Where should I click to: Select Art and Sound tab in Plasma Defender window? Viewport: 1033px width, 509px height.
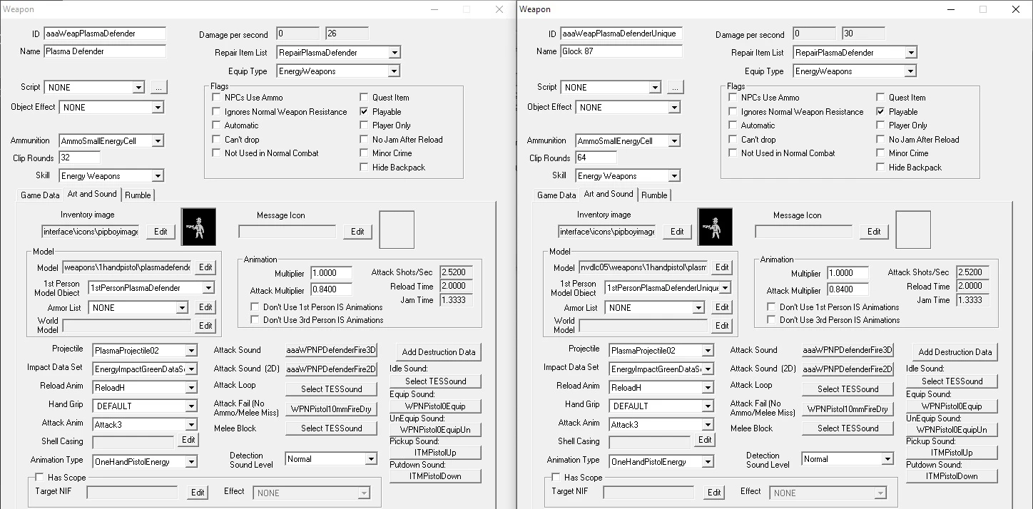coord(92,194)
